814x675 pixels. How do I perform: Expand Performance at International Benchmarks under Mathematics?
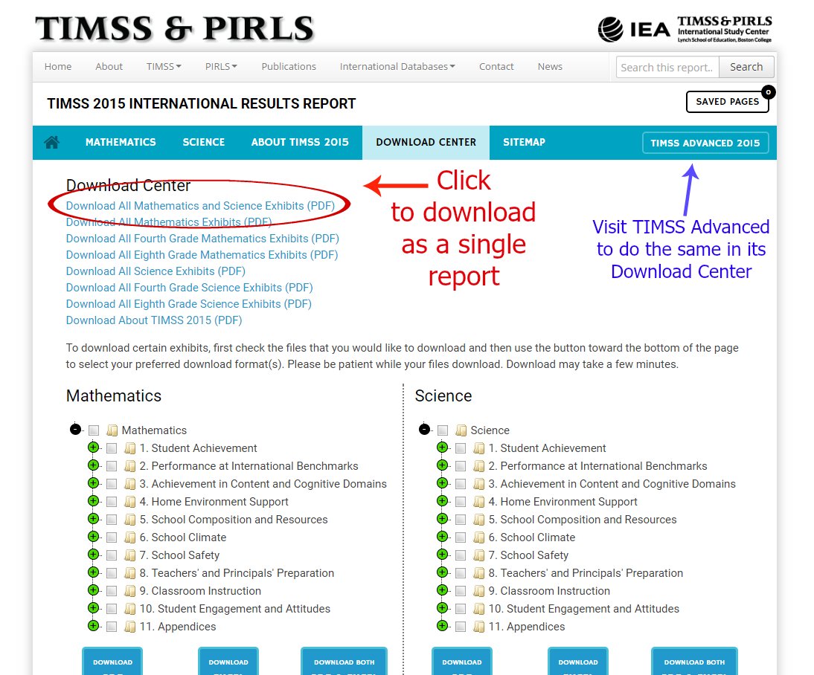[x=94, y=465]
